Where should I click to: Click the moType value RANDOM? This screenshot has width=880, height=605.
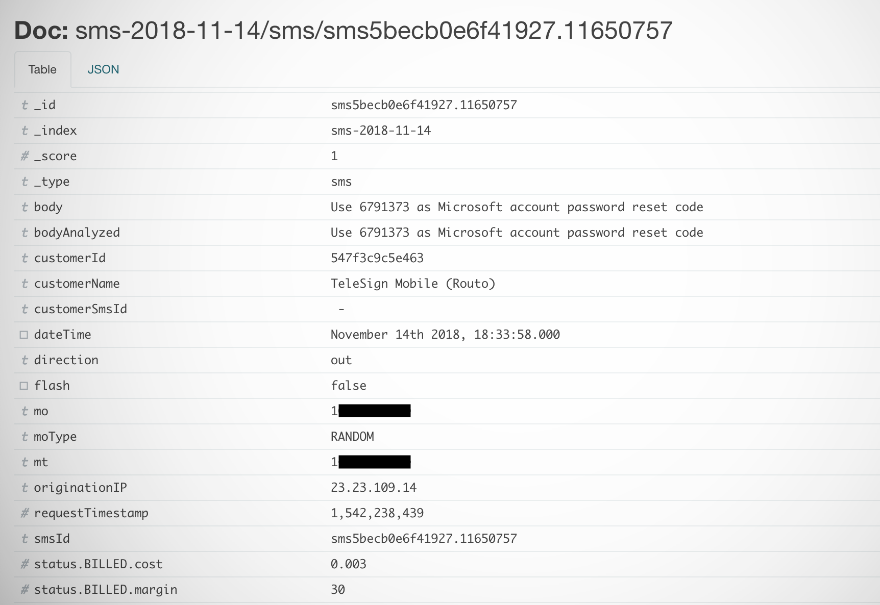[x=352, y=437]
